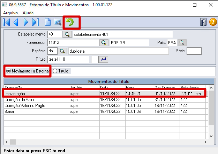Jump to the last record

point(36,22)
